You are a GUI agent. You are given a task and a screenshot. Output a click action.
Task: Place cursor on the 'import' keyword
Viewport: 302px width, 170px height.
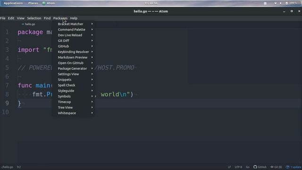(x=28, y=50)
